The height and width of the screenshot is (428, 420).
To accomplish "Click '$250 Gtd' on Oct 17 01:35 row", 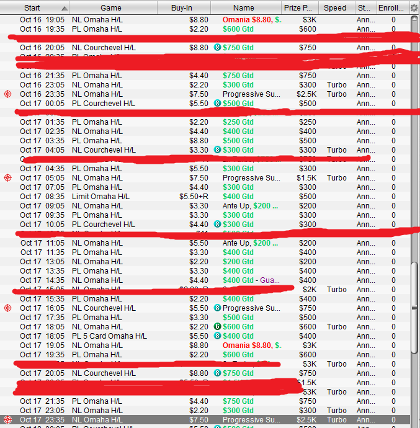I will (238, 122).
